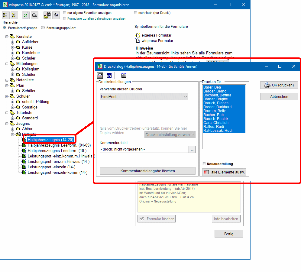Collapse the Kursliste tree node
301x272 pixels.
pos(7,37)
